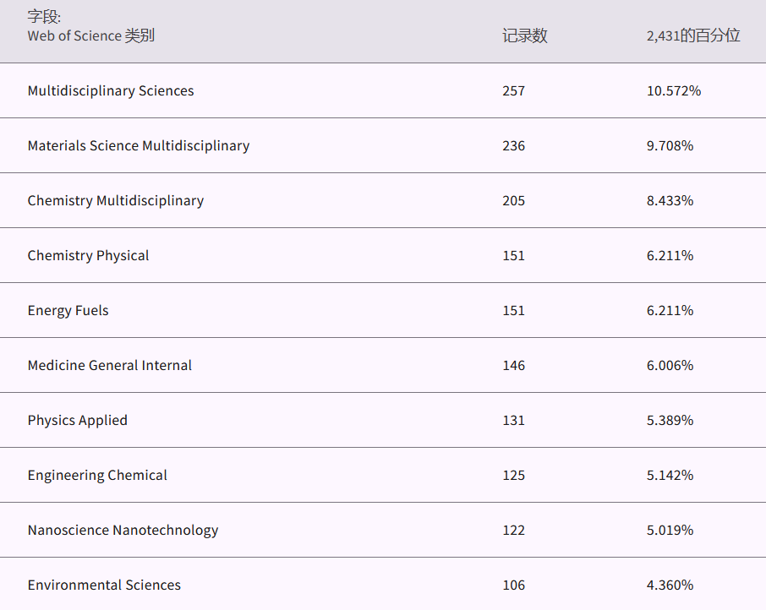The width and height of the screenshot is (766, 610).
Task: Click the Multidisciplinary Sciences category name
Action: tap(111, 90)
